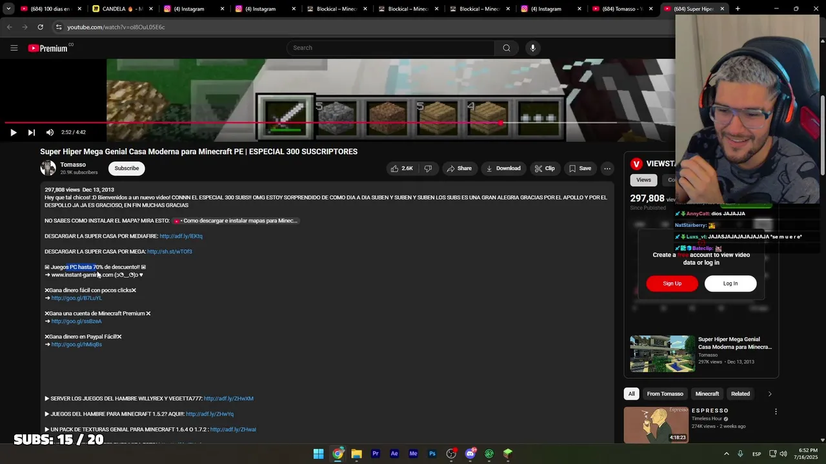Dislike the video
Viewport: 826px width, 464px height.
[428, 168]
